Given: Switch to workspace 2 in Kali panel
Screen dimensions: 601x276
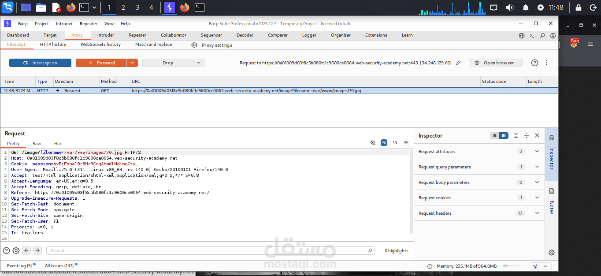Looking at the screenshot, I should coord(123,7).
